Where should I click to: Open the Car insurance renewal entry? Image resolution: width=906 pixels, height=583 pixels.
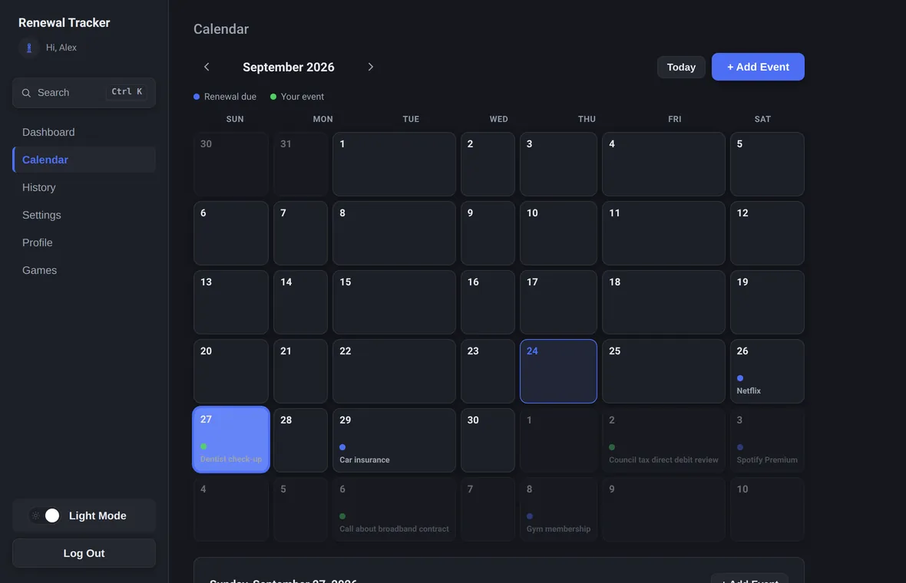(x=365, y=460)
